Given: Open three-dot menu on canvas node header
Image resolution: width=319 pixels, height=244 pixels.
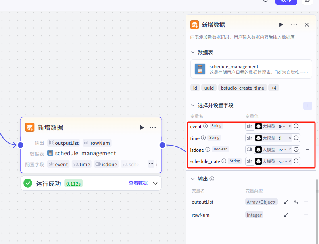Looking at the screenshot, I should (153, 127).
